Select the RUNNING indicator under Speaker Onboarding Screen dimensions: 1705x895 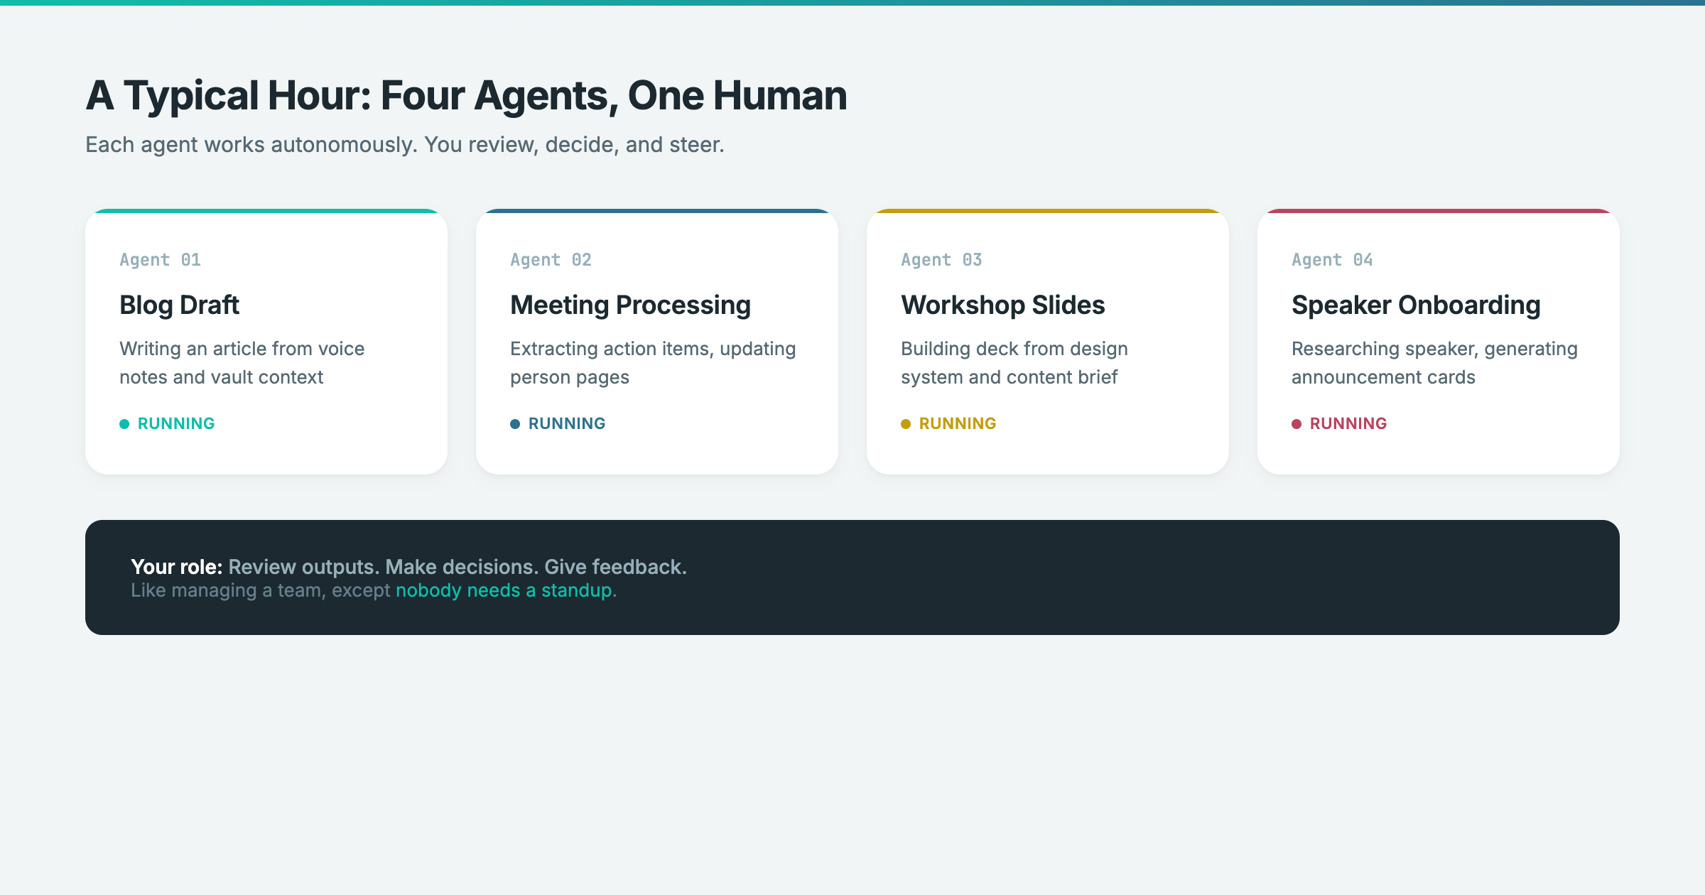coord(1348,423)
